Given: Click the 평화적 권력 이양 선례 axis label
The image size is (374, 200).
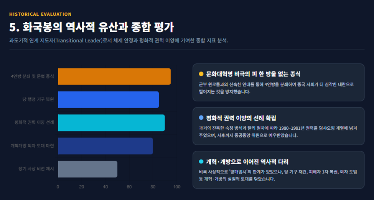Looking at the screenshot, I should 34,123.
